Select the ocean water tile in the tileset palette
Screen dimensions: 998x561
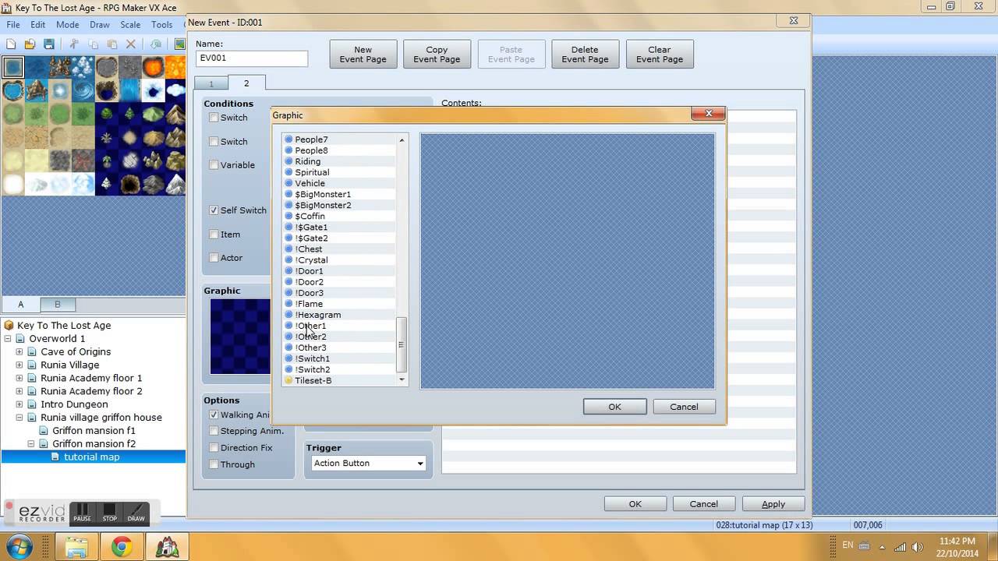point(13,68)
